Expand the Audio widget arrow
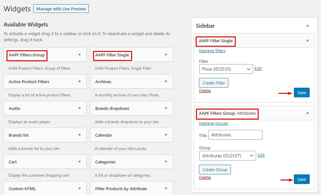 pos(79,108)
